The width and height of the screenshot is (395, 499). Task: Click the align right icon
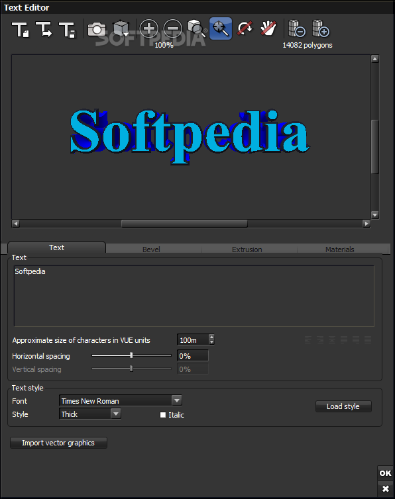pos(320,340)
